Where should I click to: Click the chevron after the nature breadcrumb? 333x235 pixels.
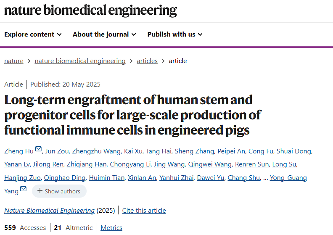tap(29, 61)
